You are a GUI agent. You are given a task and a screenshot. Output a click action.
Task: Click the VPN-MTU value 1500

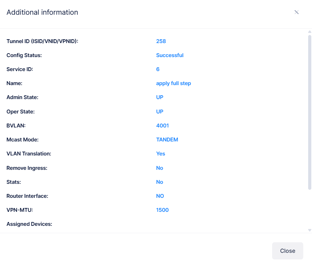pos(162,210)
